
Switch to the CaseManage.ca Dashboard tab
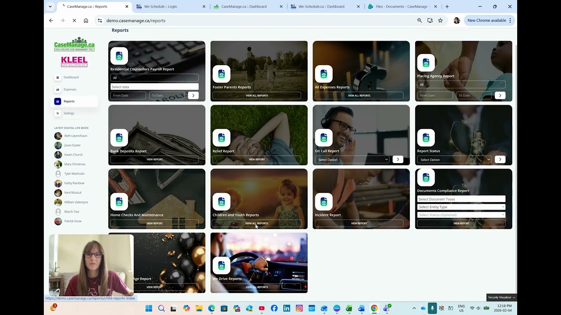pyautogui.click(x=248, y=7)
